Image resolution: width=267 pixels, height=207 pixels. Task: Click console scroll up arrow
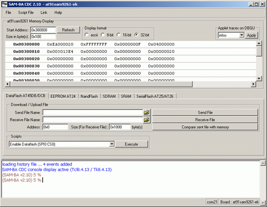[263, 163]
